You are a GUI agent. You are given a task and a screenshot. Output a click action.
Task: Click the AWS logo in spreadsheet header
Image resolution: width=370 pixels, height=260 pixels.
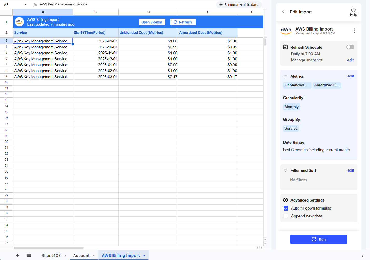point(19,22)
